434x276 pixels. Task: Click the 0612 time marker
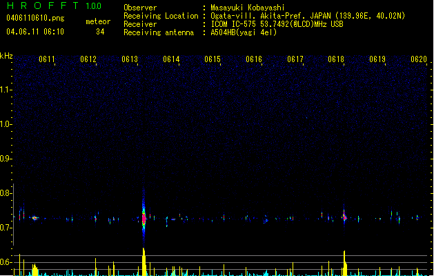click(88, 59)
